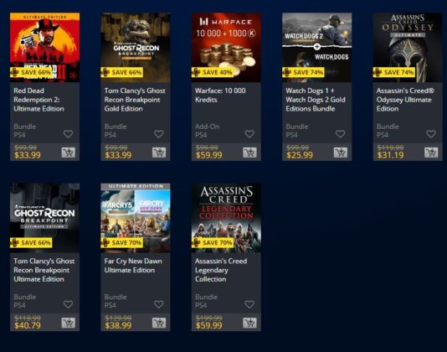Wishlist Assassin's Creed Odyssey Ultimate Edition heart

pyautogui.click(x=431, y=134)
